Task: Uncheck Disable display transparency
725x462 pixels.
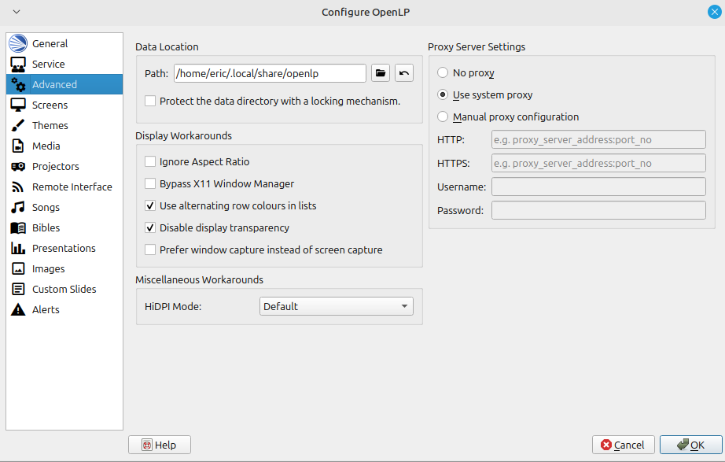Action: point(150,227)
